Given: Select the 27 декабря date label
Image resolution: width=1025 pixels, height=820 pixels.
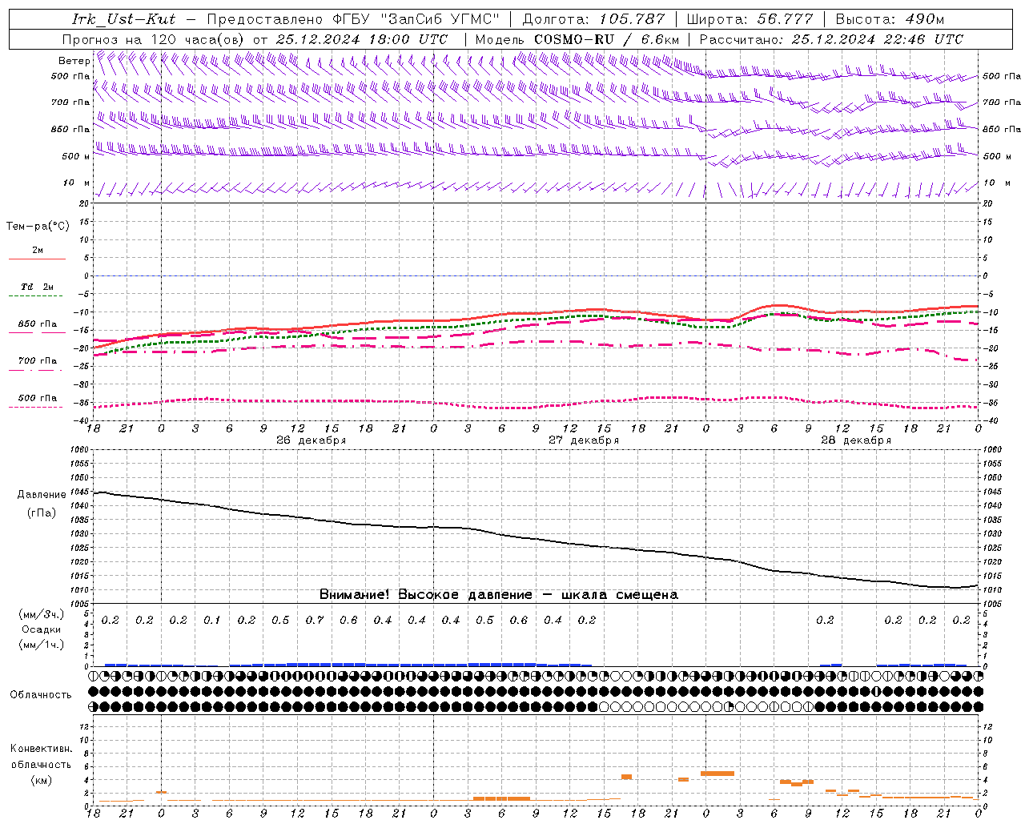Looking at the screenshot, I should pos(584,440).
